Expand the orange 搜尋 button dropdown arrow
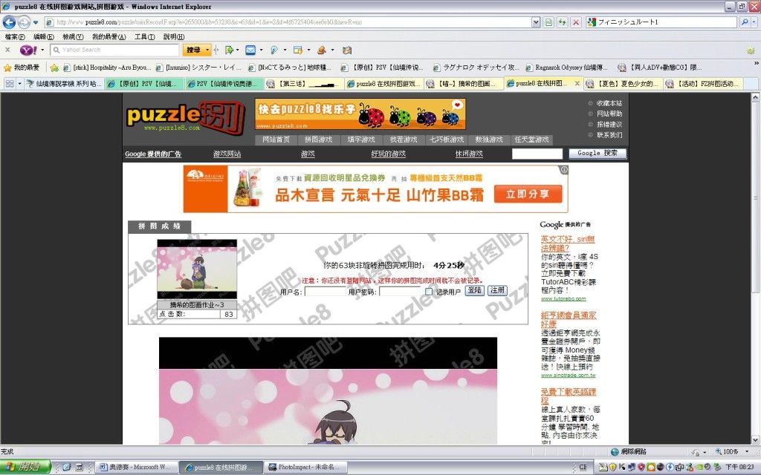The image size is (761, 475). pos(208,50)
